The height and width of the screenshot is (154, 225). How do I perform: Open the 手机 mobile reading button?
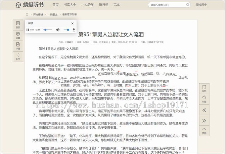point(204,88)
